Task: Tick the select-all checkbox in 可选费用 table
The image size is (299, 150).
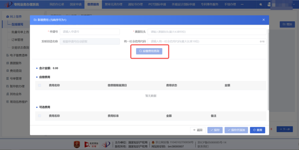Action: click(x=40, y=116)
